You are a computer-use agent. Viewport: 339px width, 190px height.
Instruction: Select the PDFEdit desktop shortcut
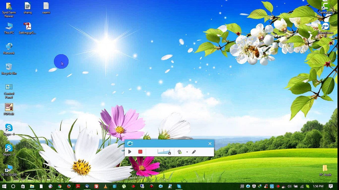9,110
